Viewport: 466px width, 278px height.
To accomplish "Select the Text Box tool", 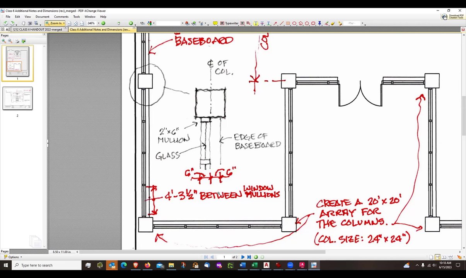I will pyautogui.click(x=242, y=23).
